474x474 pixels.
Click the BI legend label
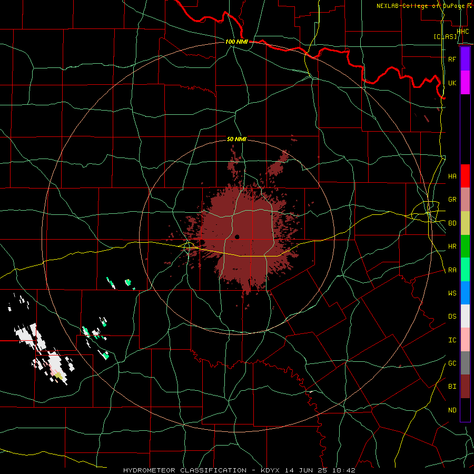[452, 387]
